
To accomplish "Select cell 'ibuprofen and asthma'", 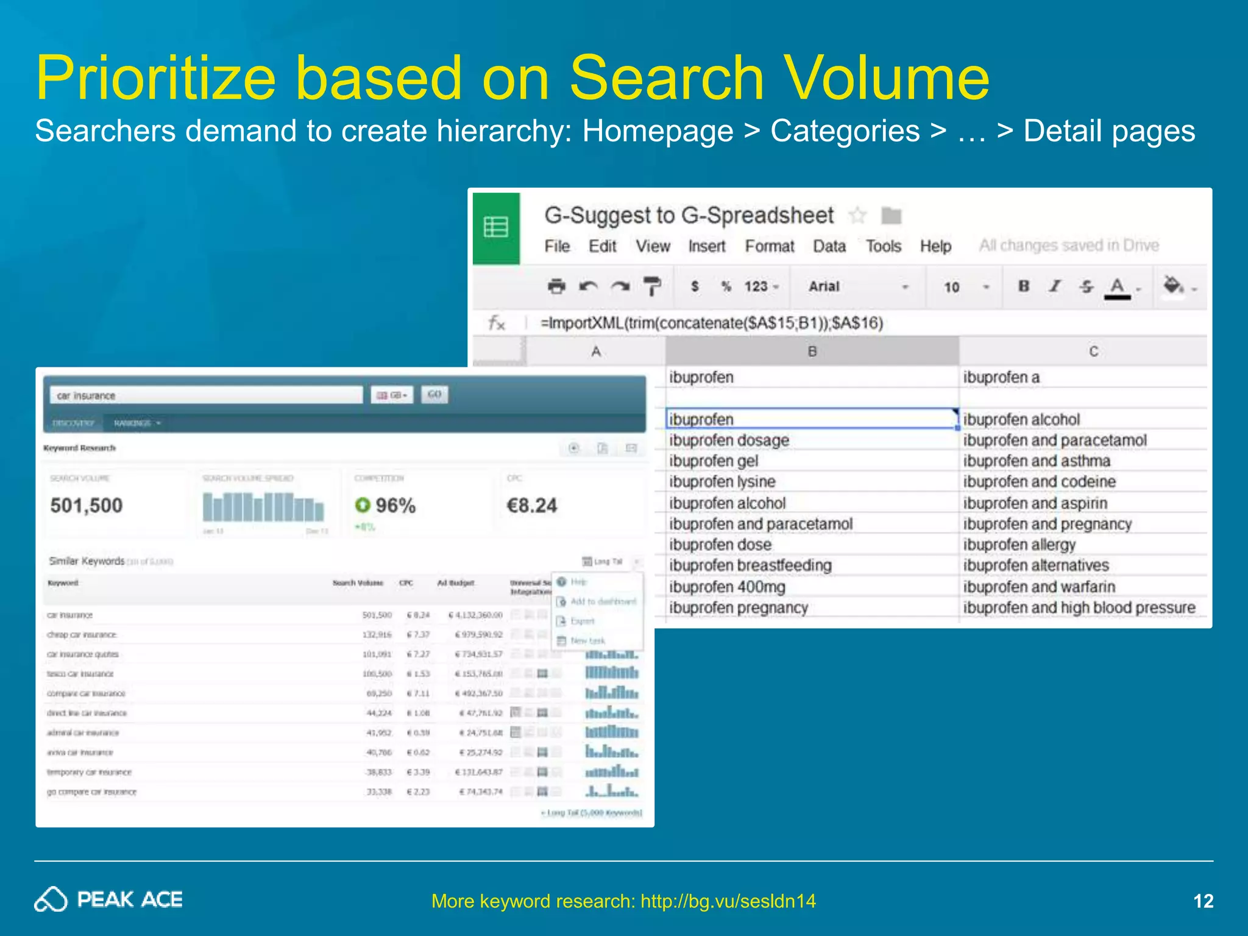I will coord(1083,461).
